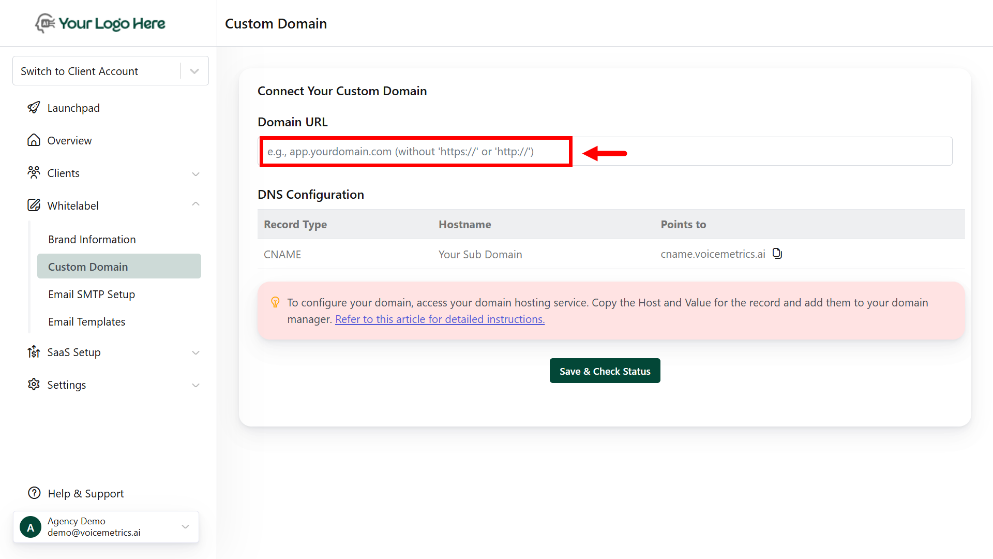Open the detailed instructions article link
993x559 pixels.
coord(440,319)
